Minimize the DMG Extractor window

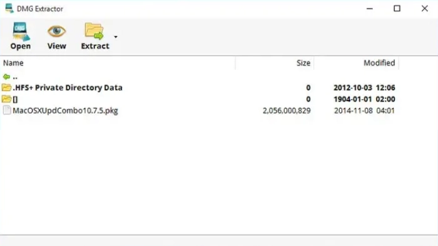click(370, 9)
